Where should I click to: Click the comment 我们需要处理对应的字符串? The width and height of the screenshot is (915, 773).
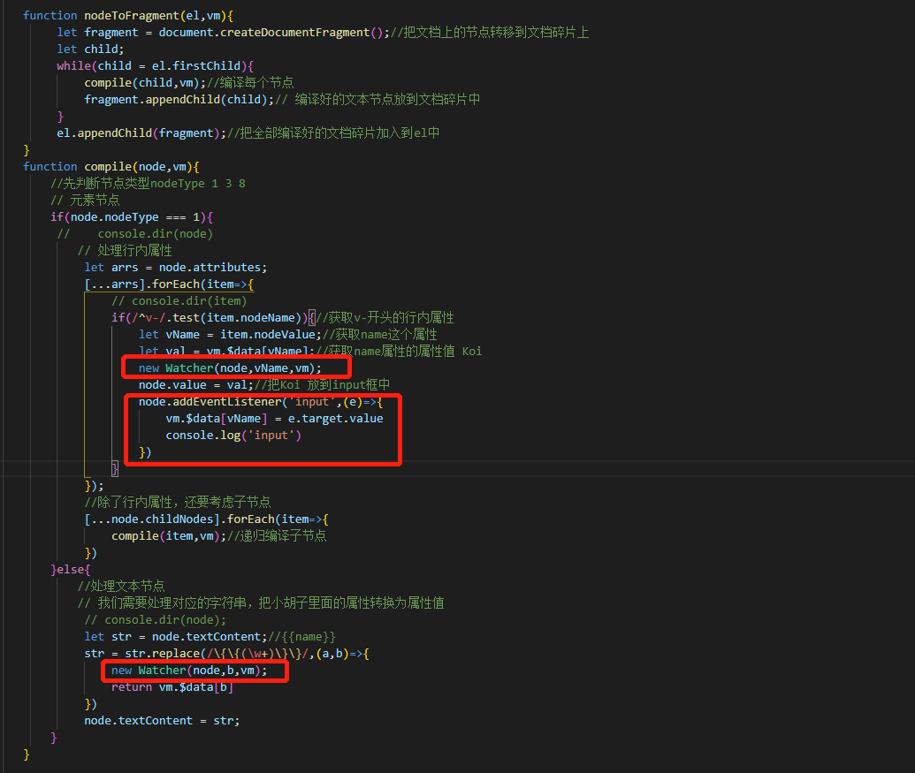[x=261, y=603]
